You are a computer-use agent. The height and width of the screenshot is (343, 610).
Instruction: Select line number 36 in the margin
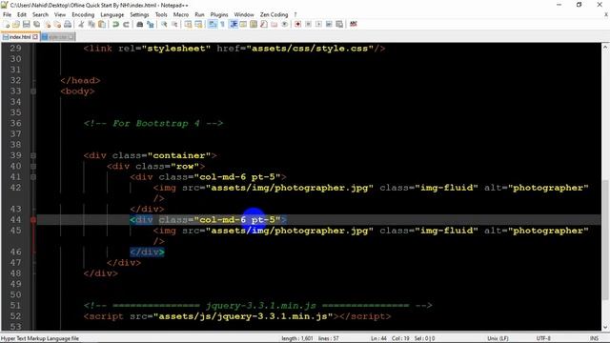(15, 123)
